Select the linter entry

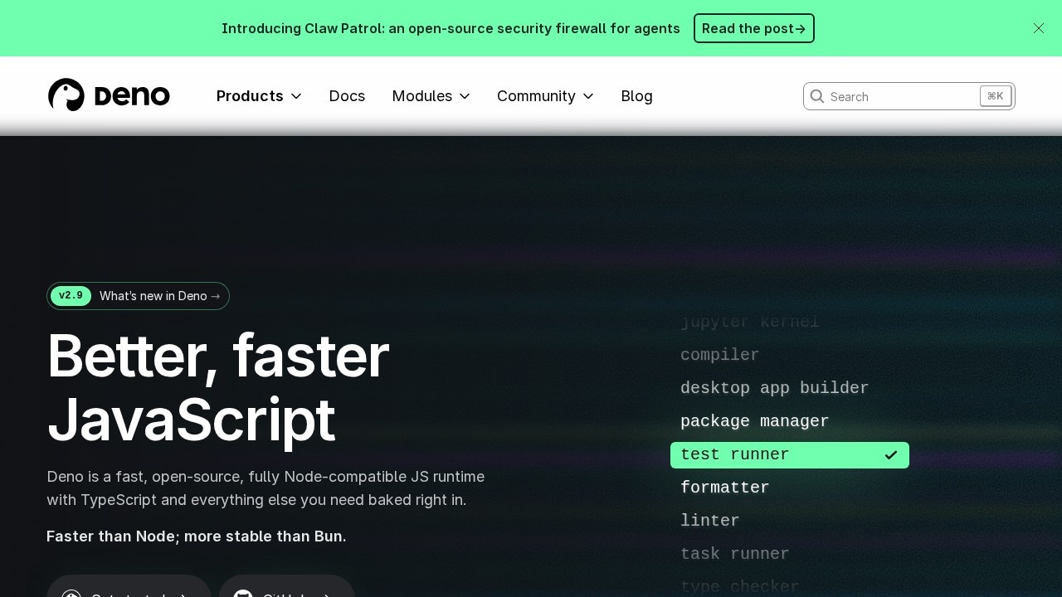[710, 521]
